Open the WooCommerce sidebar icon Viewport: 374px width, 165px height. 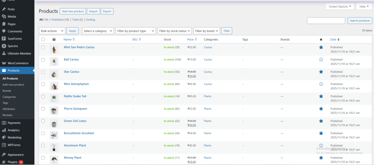4,63
